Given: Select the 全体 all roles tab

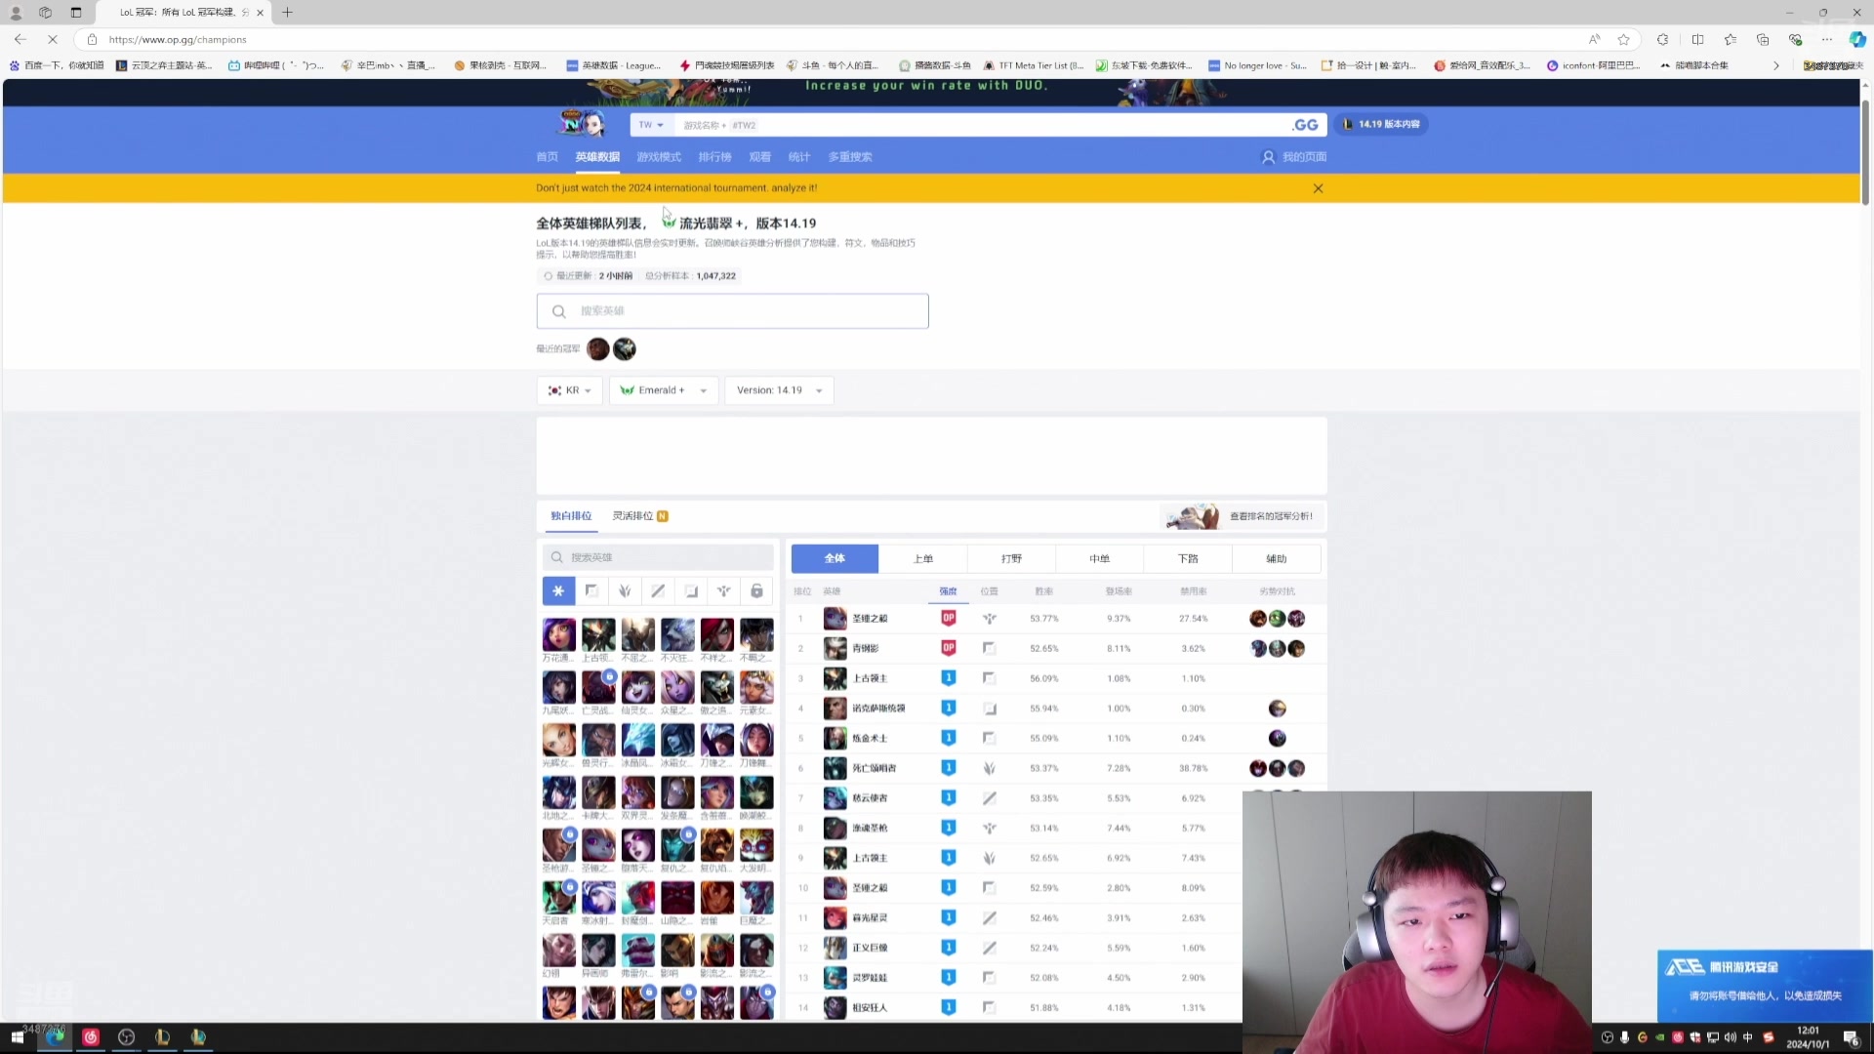Looking at the screenshot, I should click(x=835, y=558).
